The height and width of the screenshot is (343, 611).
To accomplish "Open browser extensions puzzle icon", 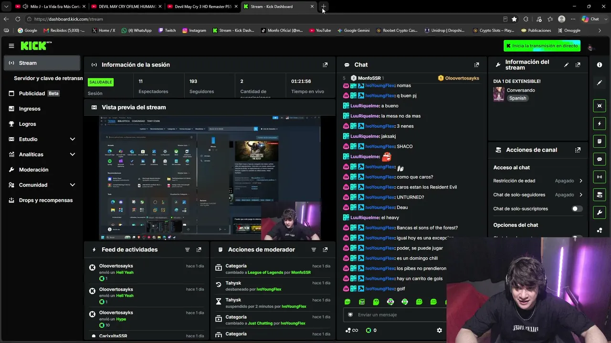I will click(x=526, y=19).
